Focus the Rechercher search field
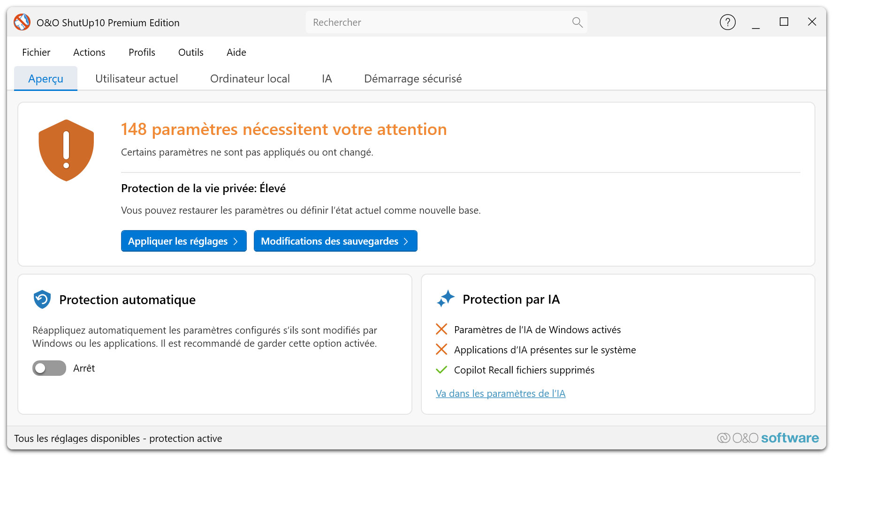This screenshot has height=515, width=875. [x=447, y=22]
